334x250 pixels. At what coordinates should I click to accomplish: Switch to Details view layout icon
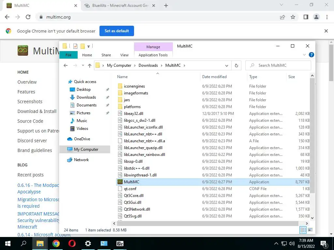point(303,230)
